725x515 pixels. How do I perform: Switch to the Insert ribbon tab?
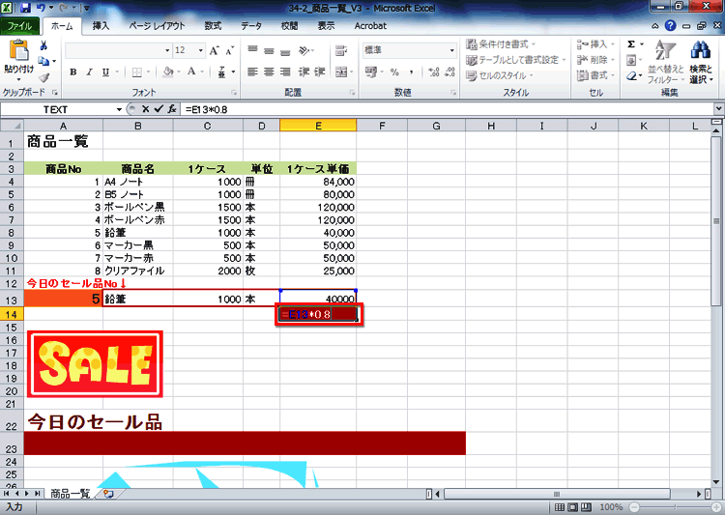(x=101, y=26)
